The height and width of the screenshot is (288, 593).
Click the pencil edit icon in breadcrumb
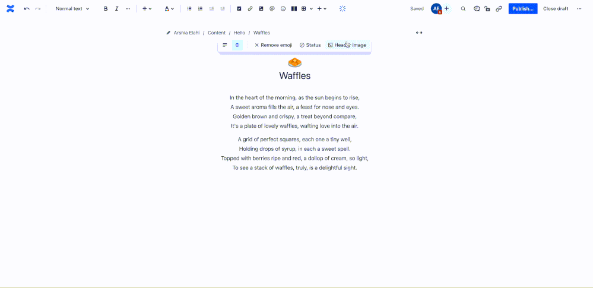point(169,33)
